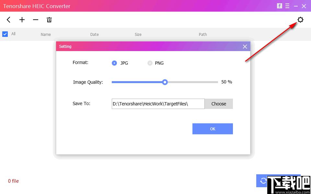Click the Path column header
This screenshot has width=311, height=194.
click(203, 35)
